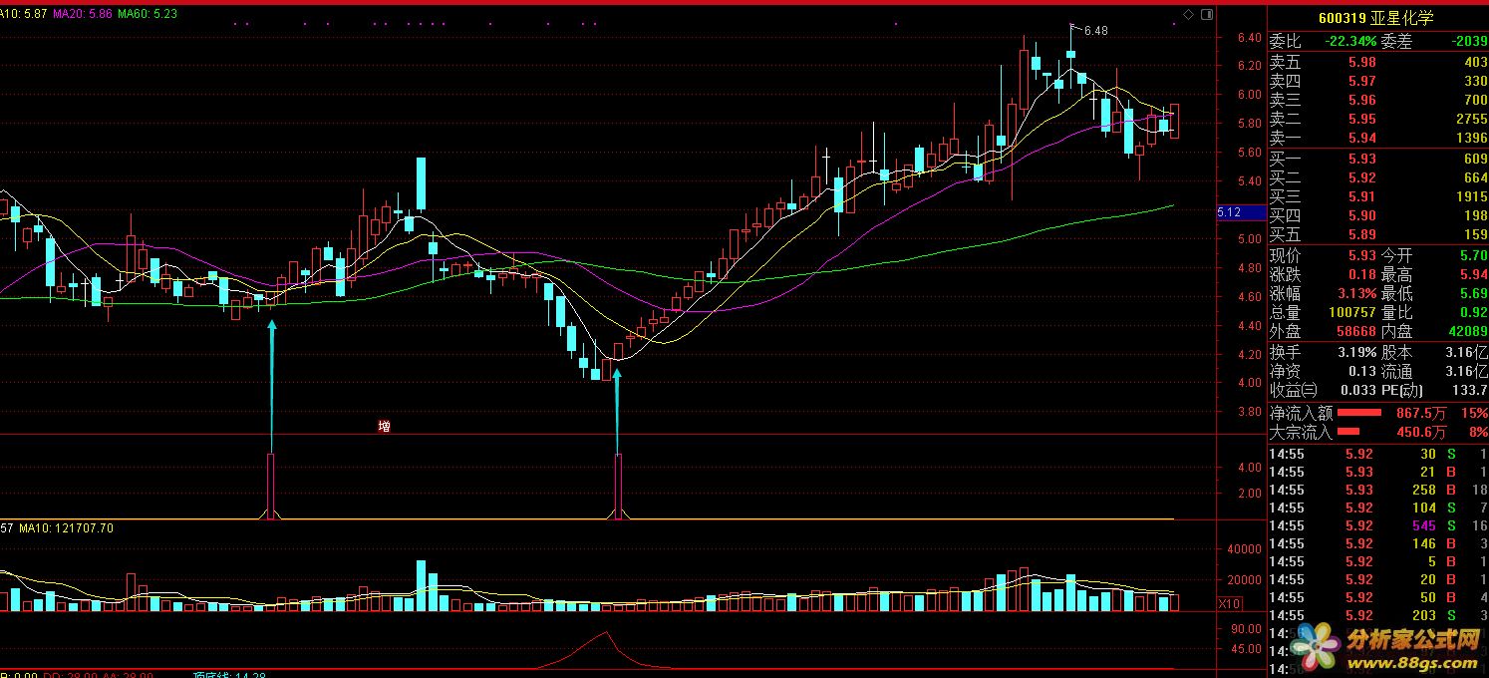Click the 收益(三) 0.033 earnings value
The image size is (1489, 678).
click(x=1323, y=390)
